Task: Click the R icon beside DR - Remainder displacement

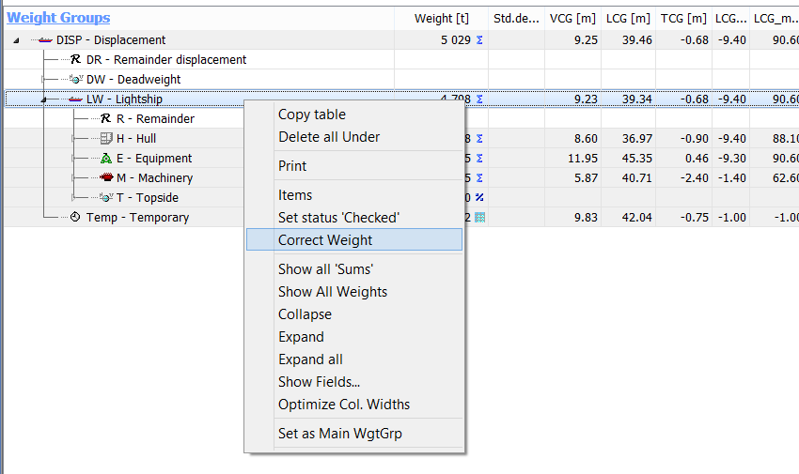Action: [x=75, y=59]
